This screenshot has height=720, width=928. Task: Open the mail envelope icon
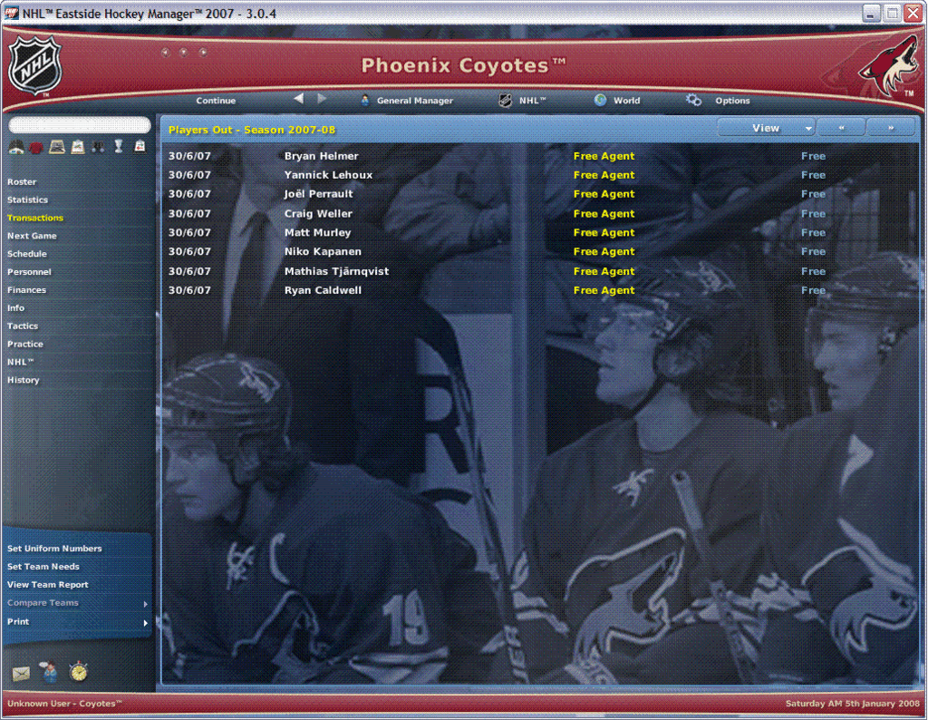pos(21,673)
